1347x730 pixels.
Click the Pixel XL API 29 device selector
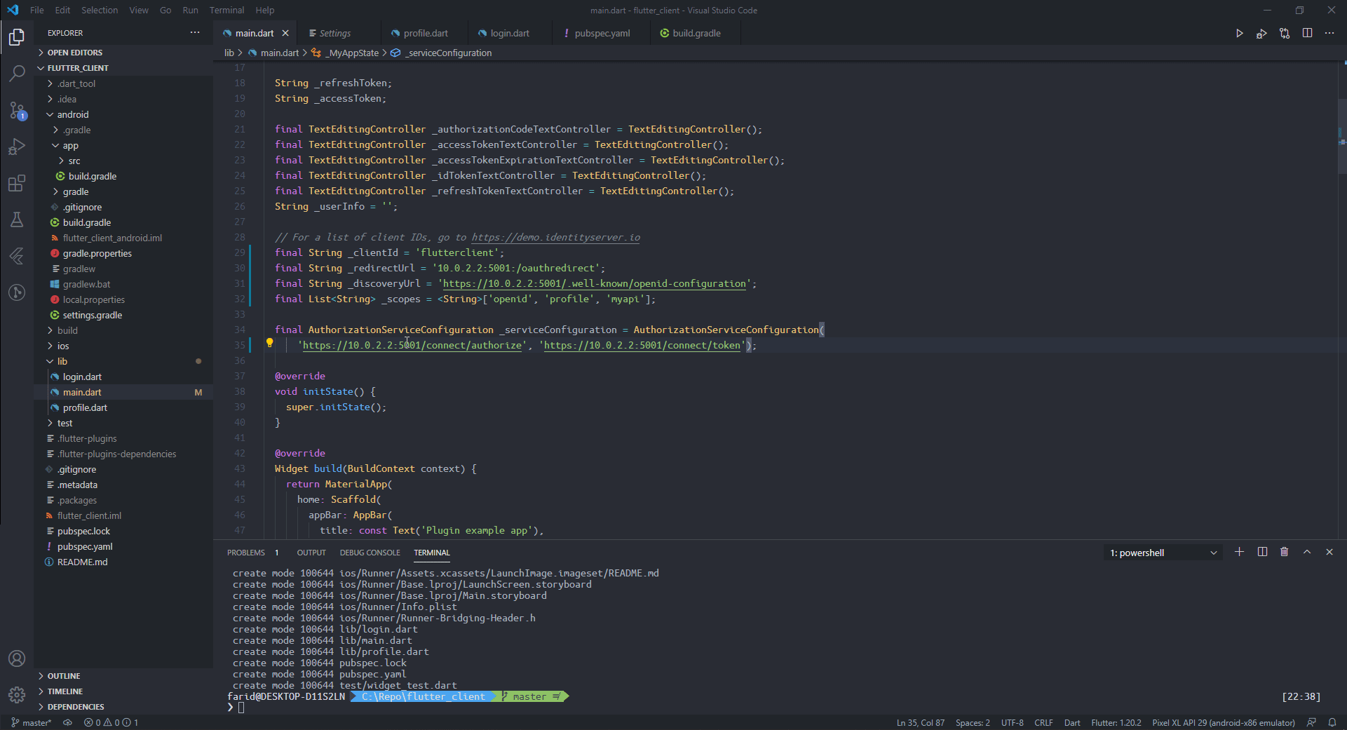pyautogui.click(x=1223, y=722)
